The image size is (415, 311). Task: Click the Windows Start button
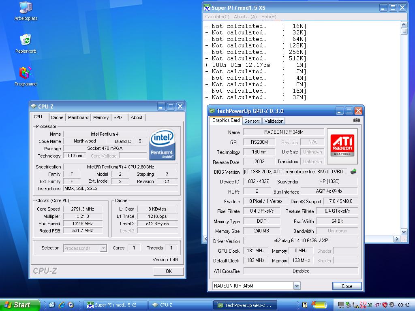point(19,305)
